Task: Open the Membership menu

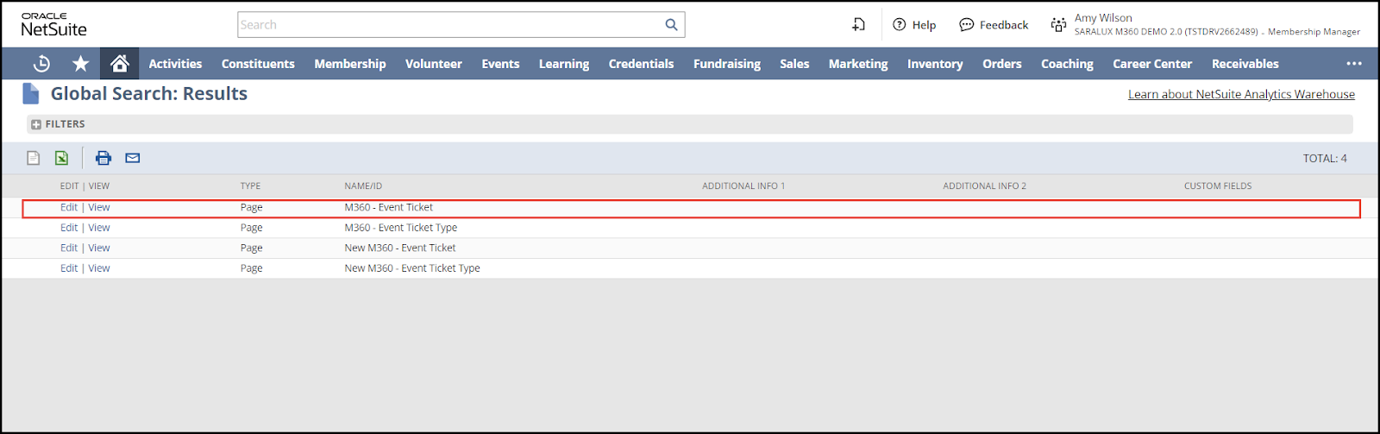Action: point(349,64)
